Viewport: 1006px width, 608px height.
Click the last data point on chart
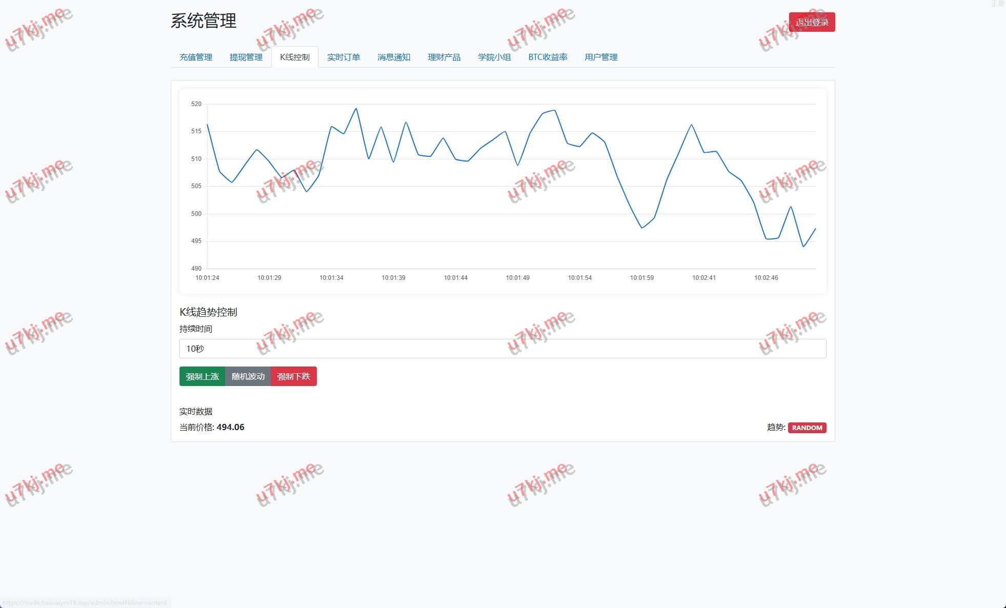click(815, 229)
